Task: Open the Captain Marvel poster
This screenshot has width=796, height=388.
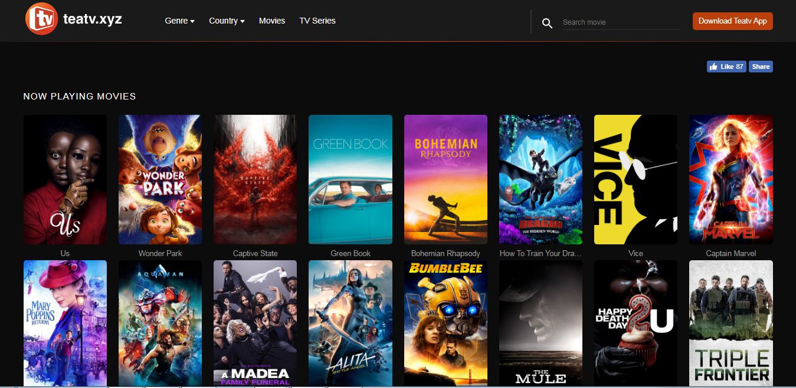Action: [x=731, y=179]
